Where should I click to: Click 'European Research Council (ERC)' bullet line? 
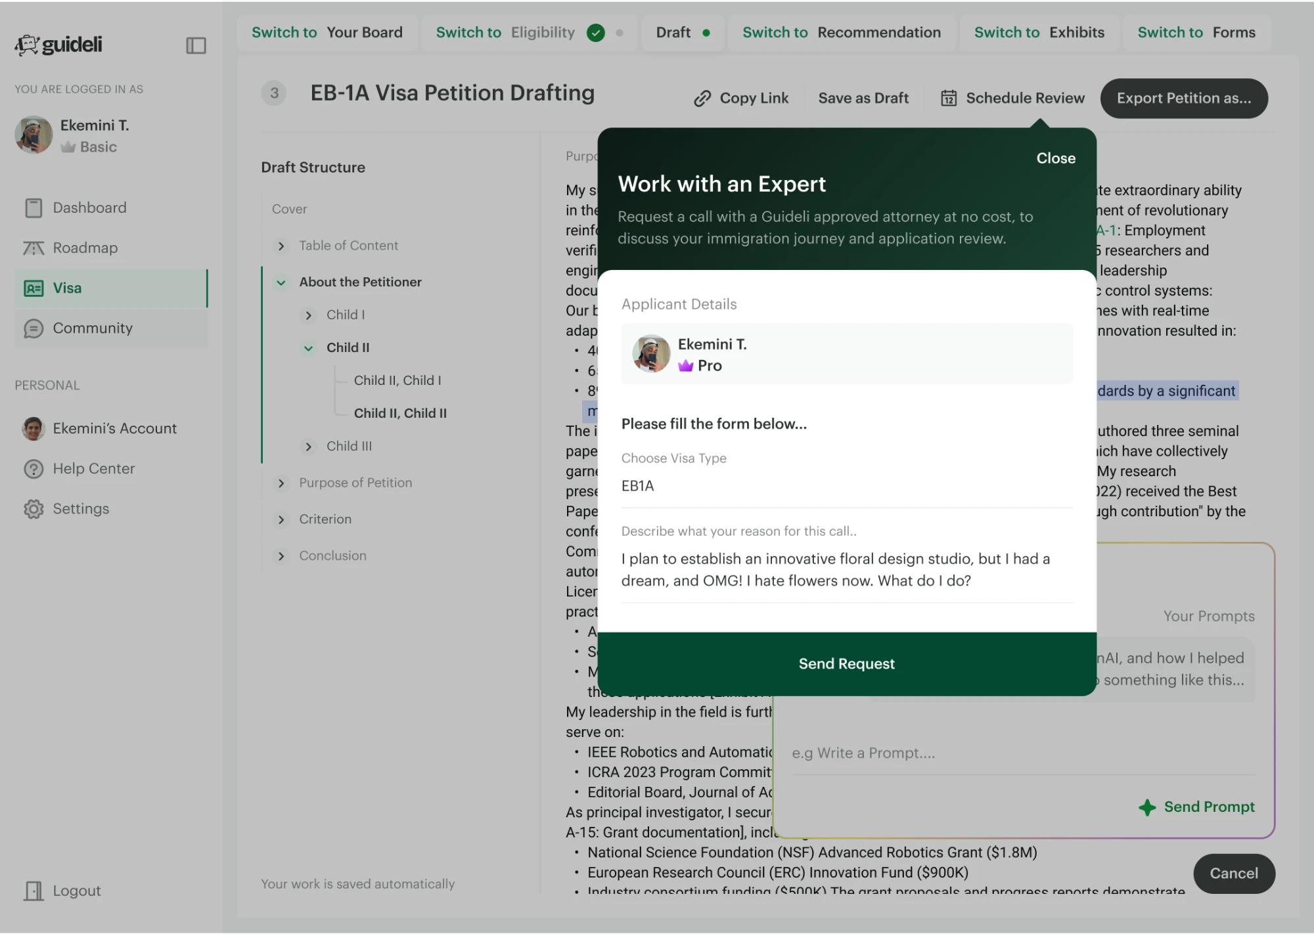click(778, 873)
